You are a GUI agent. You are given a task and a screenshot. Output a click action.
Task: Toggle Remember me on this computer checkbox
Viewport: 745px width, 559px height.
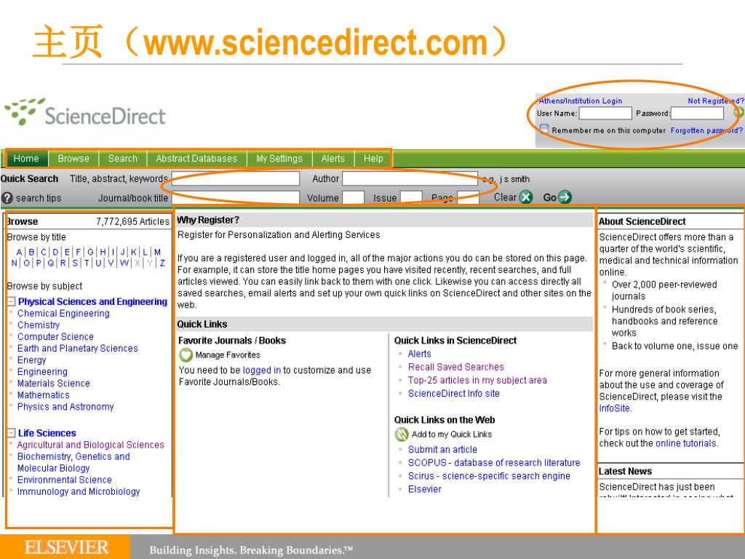544,130
